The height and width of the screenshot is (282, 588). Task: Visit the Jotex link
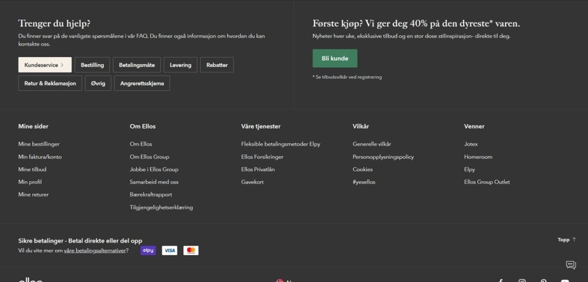[x=471, y=144]
